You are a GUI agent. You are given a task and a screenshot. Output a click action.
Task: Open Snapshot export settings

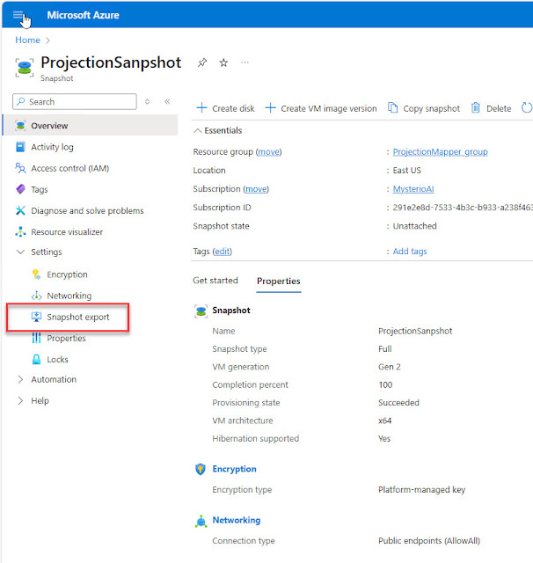[x=78, y=317]
